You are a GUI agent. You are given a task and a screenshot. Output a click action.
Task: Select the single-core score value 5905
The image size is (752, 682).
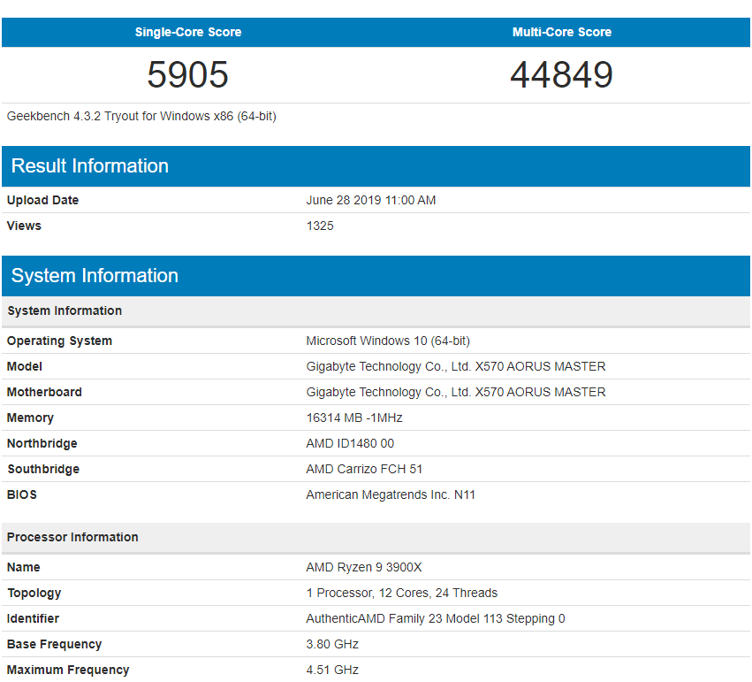click(187, 74)
